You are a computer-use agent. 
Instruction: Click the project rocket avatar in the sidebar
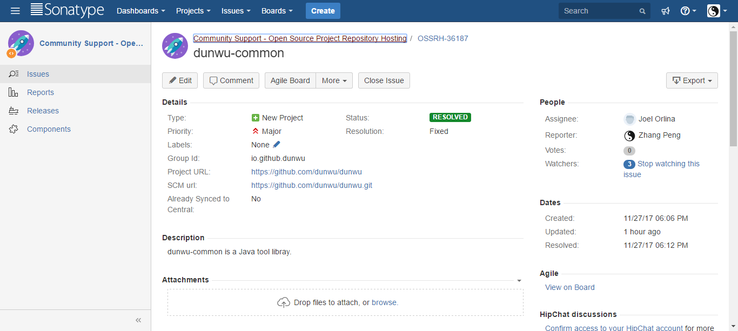pyautogui.click(x=21, y=44)
